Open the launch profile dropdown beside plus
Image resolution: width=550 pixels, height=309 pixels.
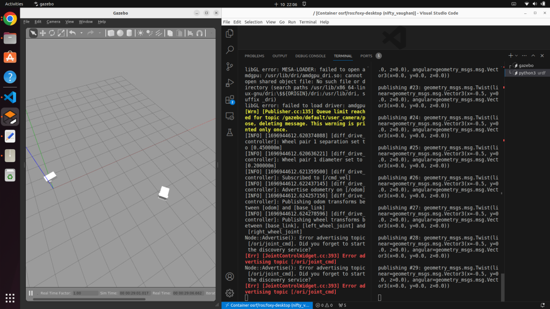[516, 56]
